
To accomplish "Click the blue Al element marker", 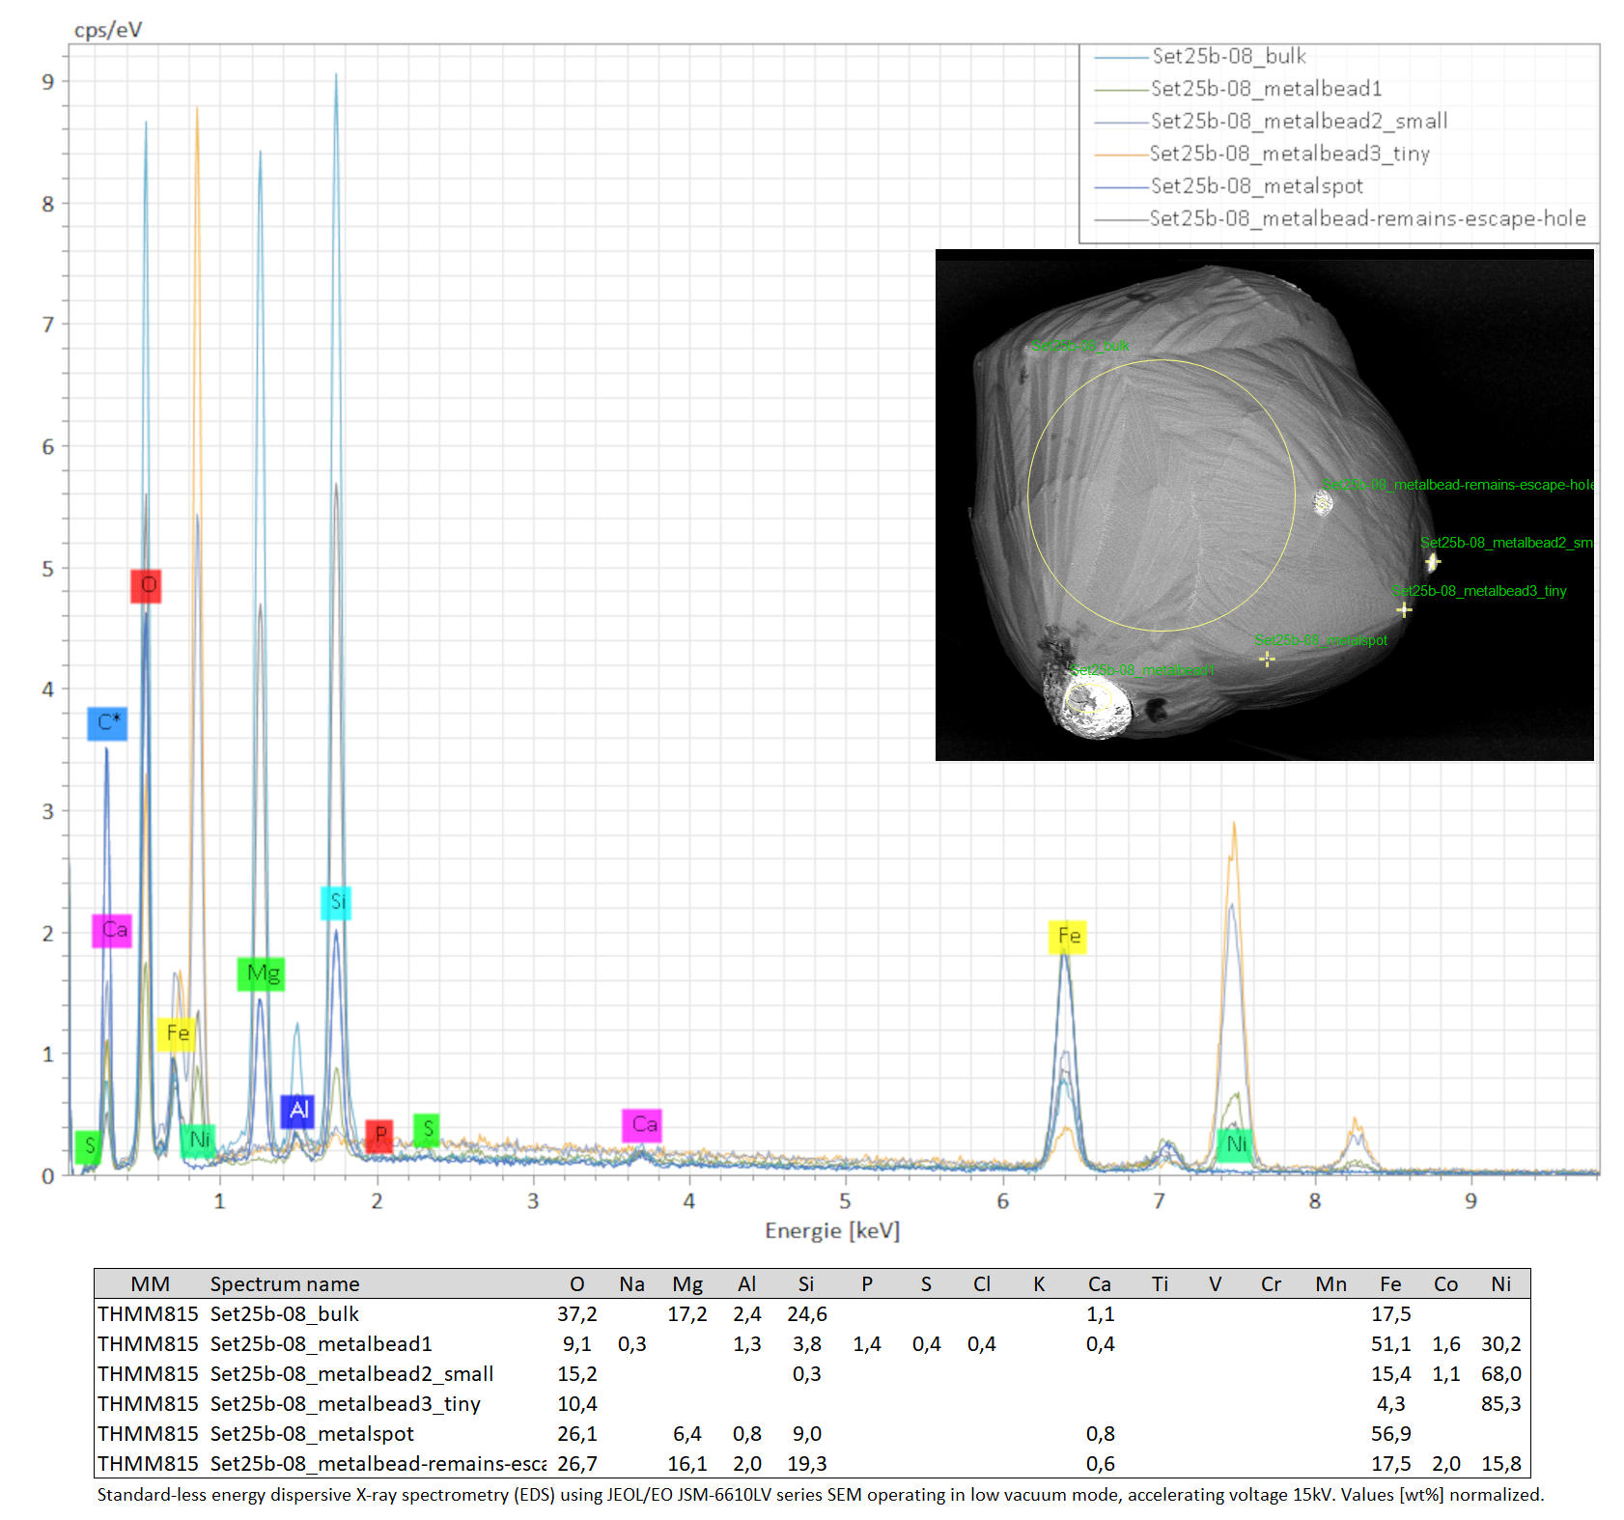I will pyautogui.click(x=297, y=1111).
